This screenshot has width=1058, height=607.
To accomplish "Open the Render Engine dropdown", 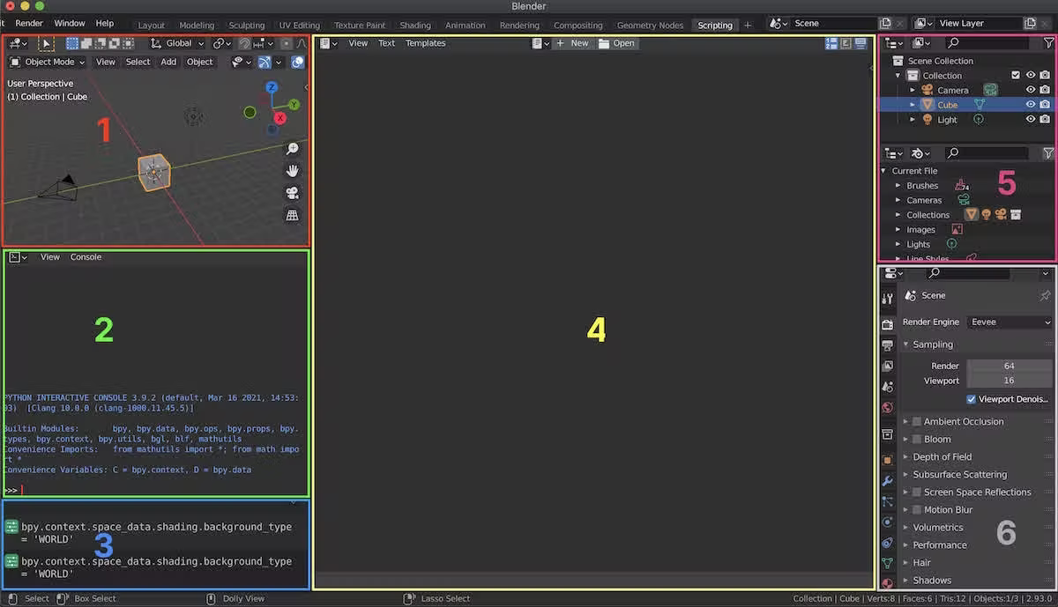I will [x=1010, y=322].
